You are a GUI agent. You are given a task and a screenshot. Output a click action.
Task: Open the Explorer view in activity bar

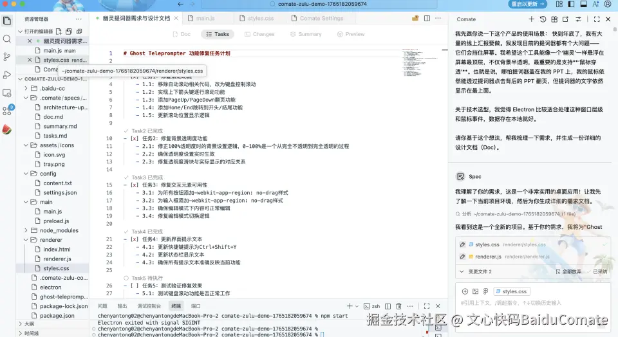7,21
